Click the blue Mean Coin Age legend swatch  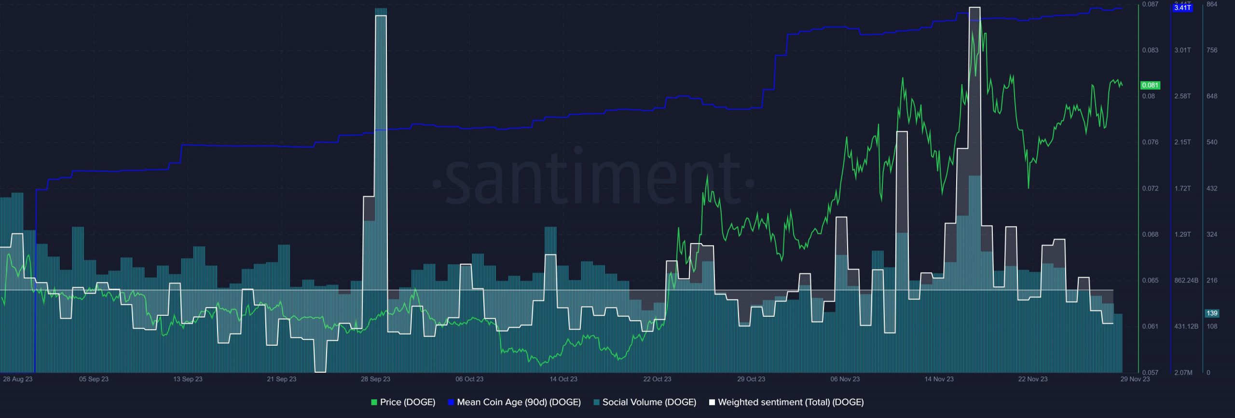[451, 402]
